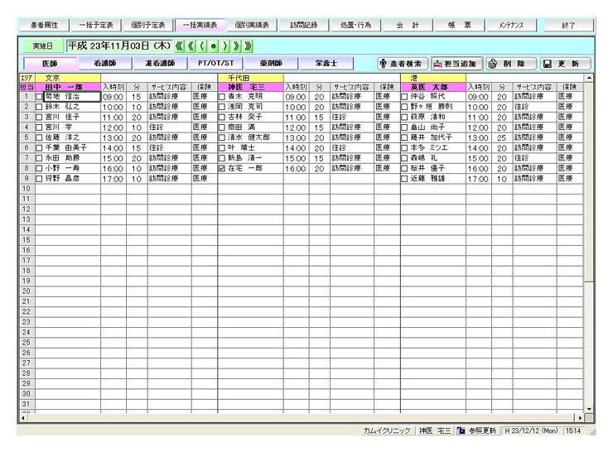Select the 看護師 staff filter

[x=105, y=63]
